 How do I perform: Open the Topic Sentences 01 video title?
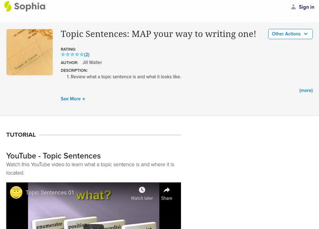[50, 192]
